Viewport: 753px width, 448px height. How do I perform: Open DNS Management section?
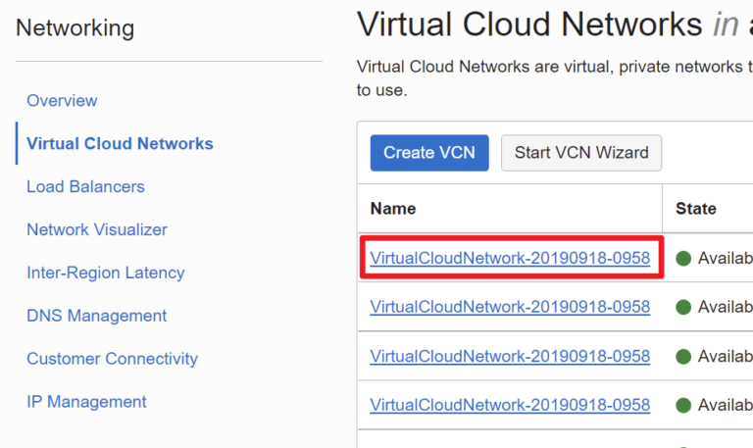click(96, 316)
